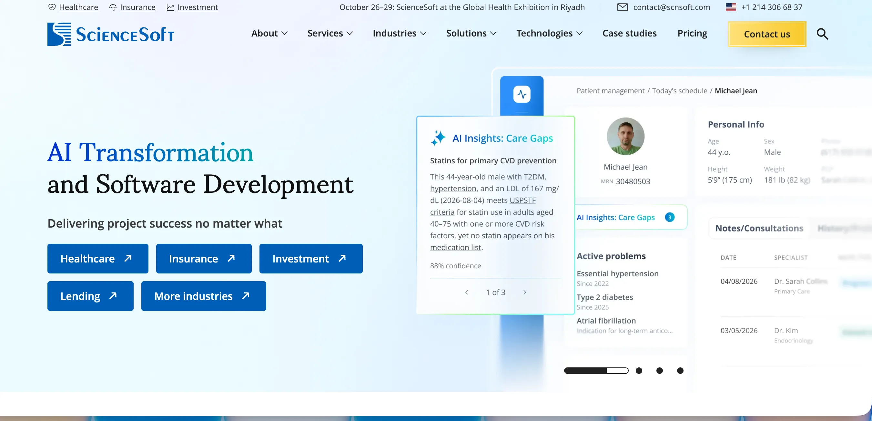Click the More industries button
Image resolution: width=872 pixels, height=421 pixels.
click(x=204, y=296)
